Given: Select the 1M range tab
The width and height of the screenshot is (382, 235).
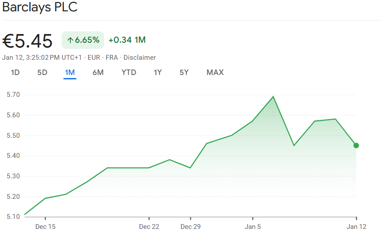Looking at the screenshot, I should 69,72.
